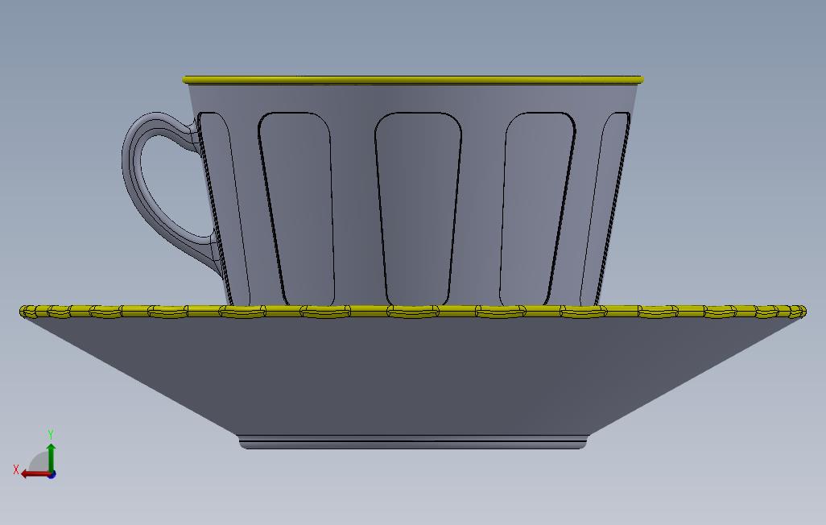Viewport: 826px width, 525px height.
Task: Pick the gold rim atop the cup
Action: click(413, 80)
